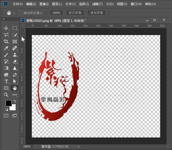Click the 紫枫摄影 text on canvas
Image resolution: width=172 pixels, height=150 pixels.
(53, 100)
